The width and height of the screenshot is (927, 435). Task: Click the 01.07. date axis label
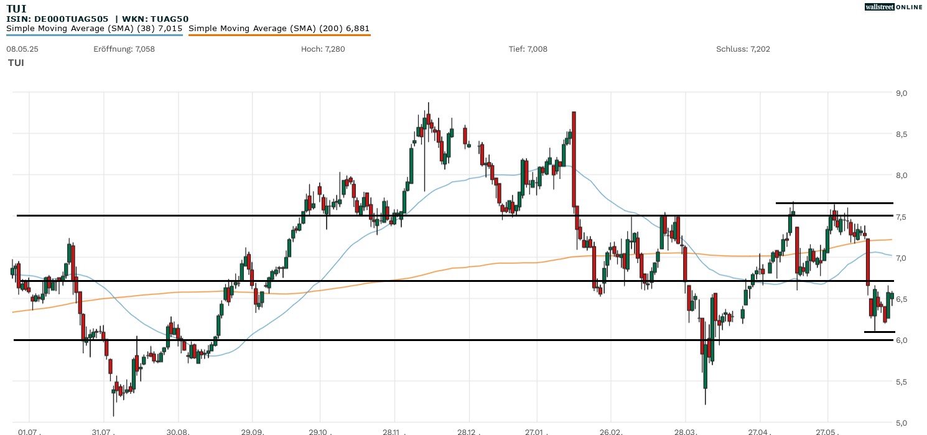click(x=29, y=431)
